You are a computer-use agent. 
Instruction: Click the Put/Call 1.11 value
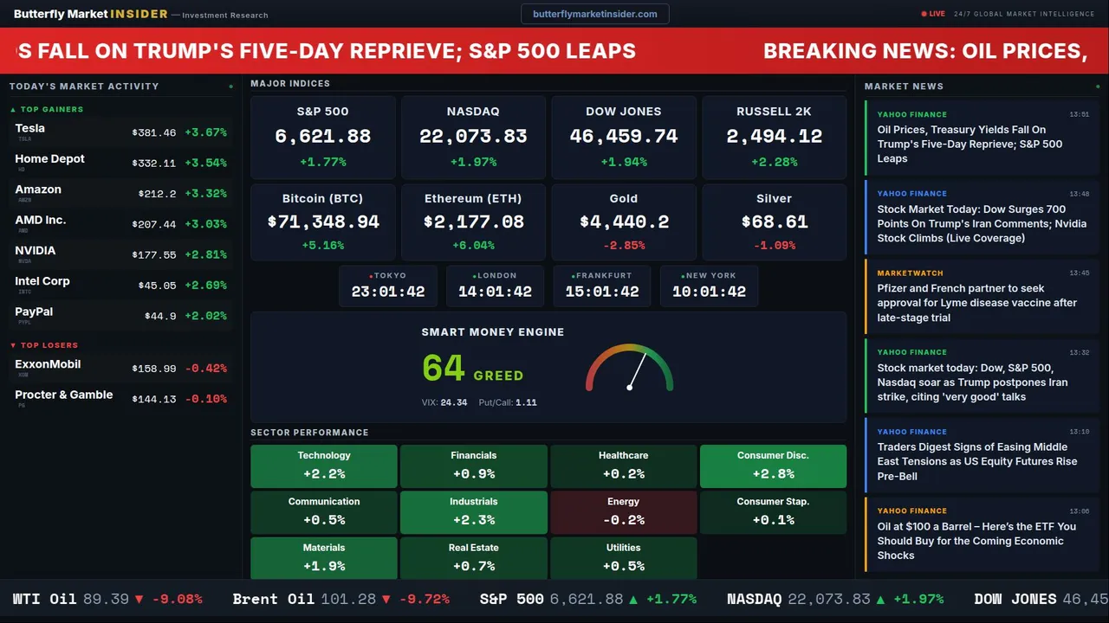(508, 402)
